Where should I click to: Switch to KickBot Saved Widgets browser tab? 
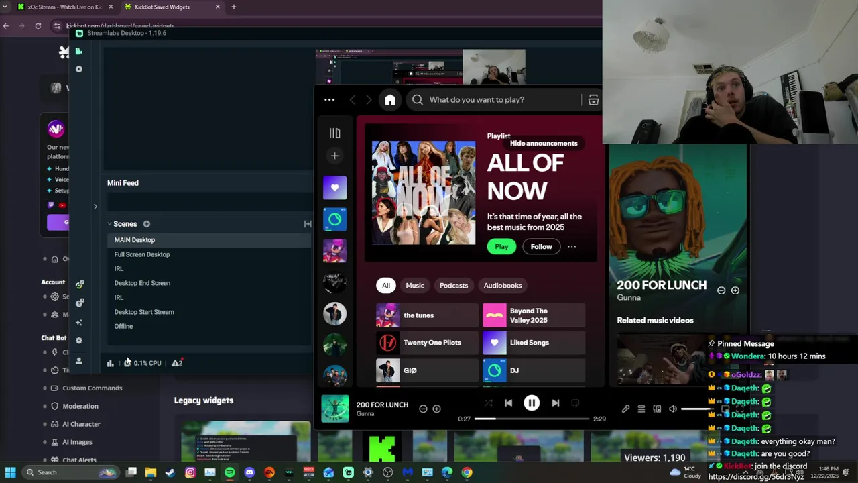(172, 7)
